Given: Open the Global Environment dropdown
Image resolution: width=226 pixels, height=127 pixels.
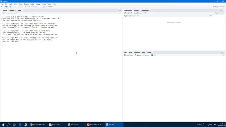Looking at the screenshot, I should click(x=131, y=16).
